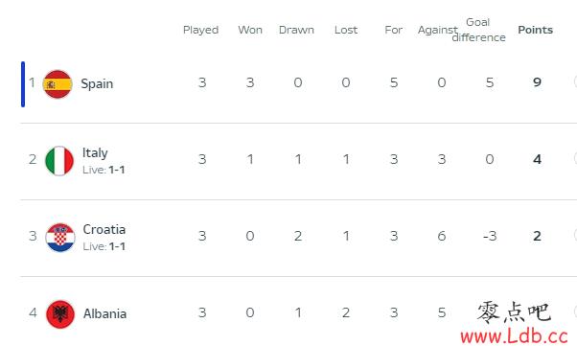Expand the Italy row circle indicator
Viewport: 577px width, 346px height.
coord(575,158)
